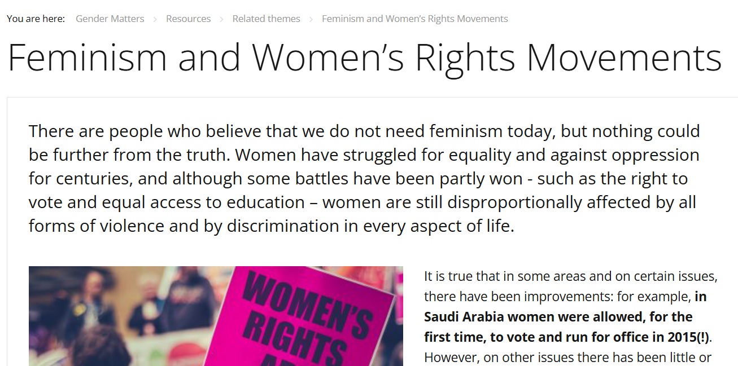Click the line starting 'However, on other issues'

point(567,358)
